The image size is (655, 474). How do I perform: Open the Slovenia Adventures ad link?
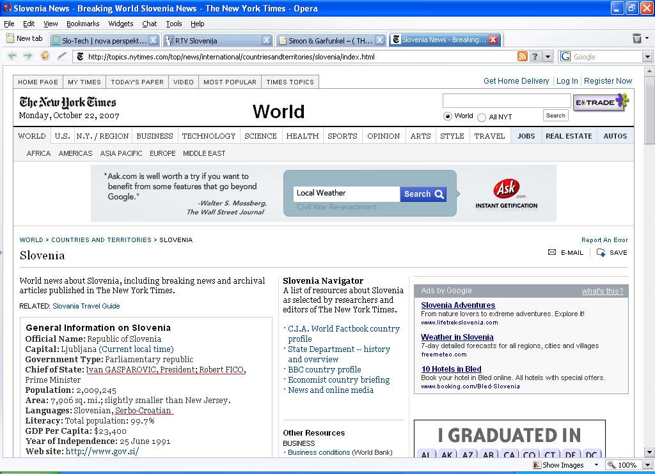click(458, 305)
